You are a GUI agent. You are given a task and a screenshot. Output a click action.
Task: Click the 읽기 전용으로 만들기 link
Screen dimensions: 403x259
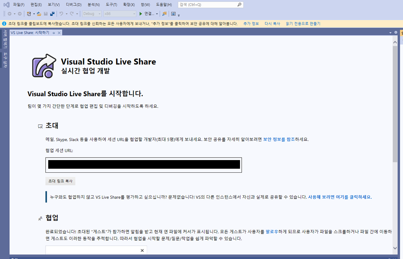click(303, 24)
